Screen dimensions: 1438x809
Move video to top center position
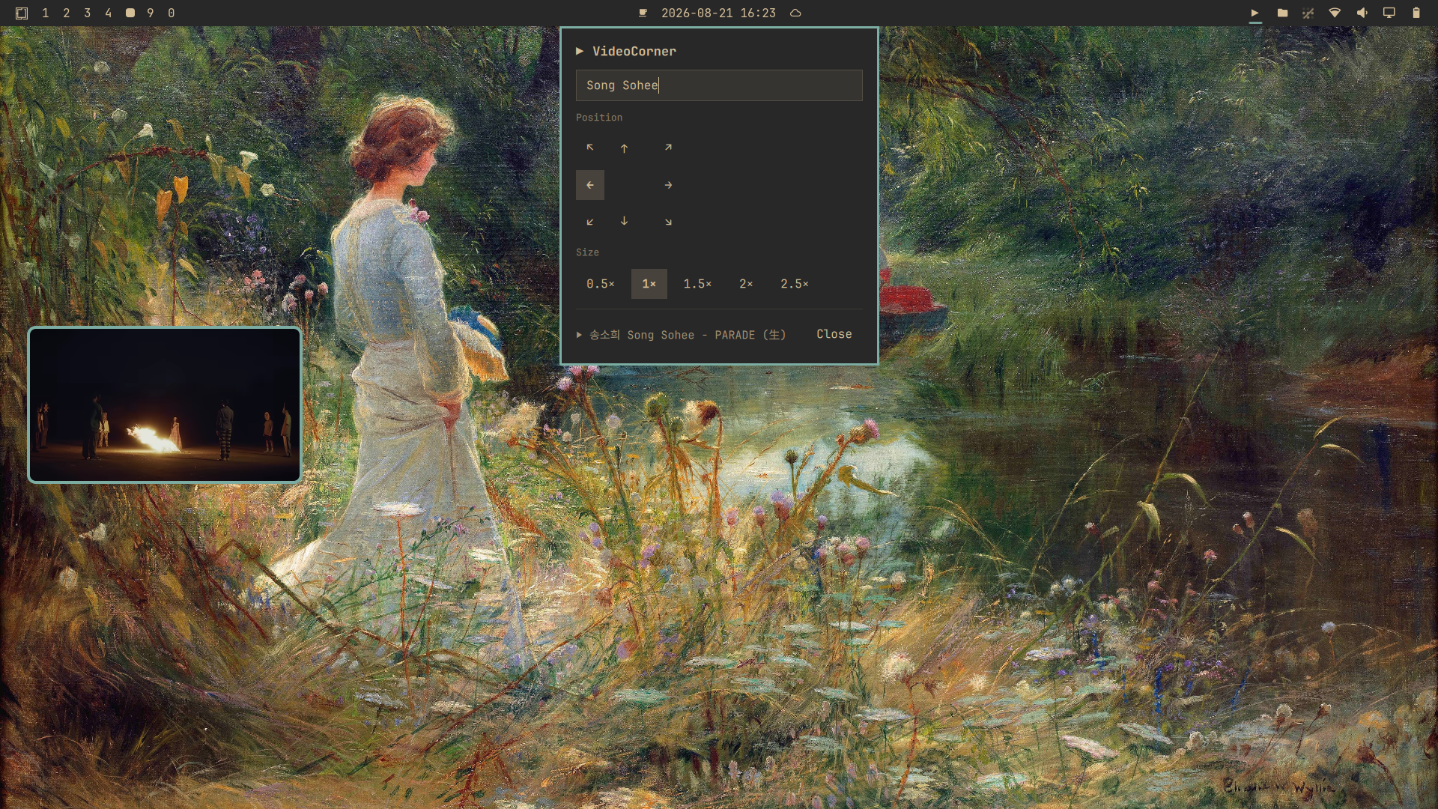[624, 148]
